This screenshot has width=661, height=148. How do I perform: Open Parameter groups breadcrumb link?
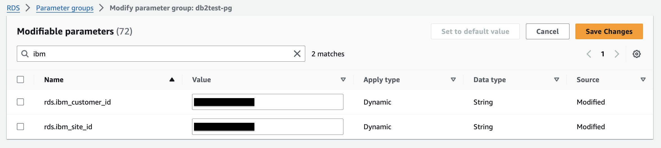[65, 8]
